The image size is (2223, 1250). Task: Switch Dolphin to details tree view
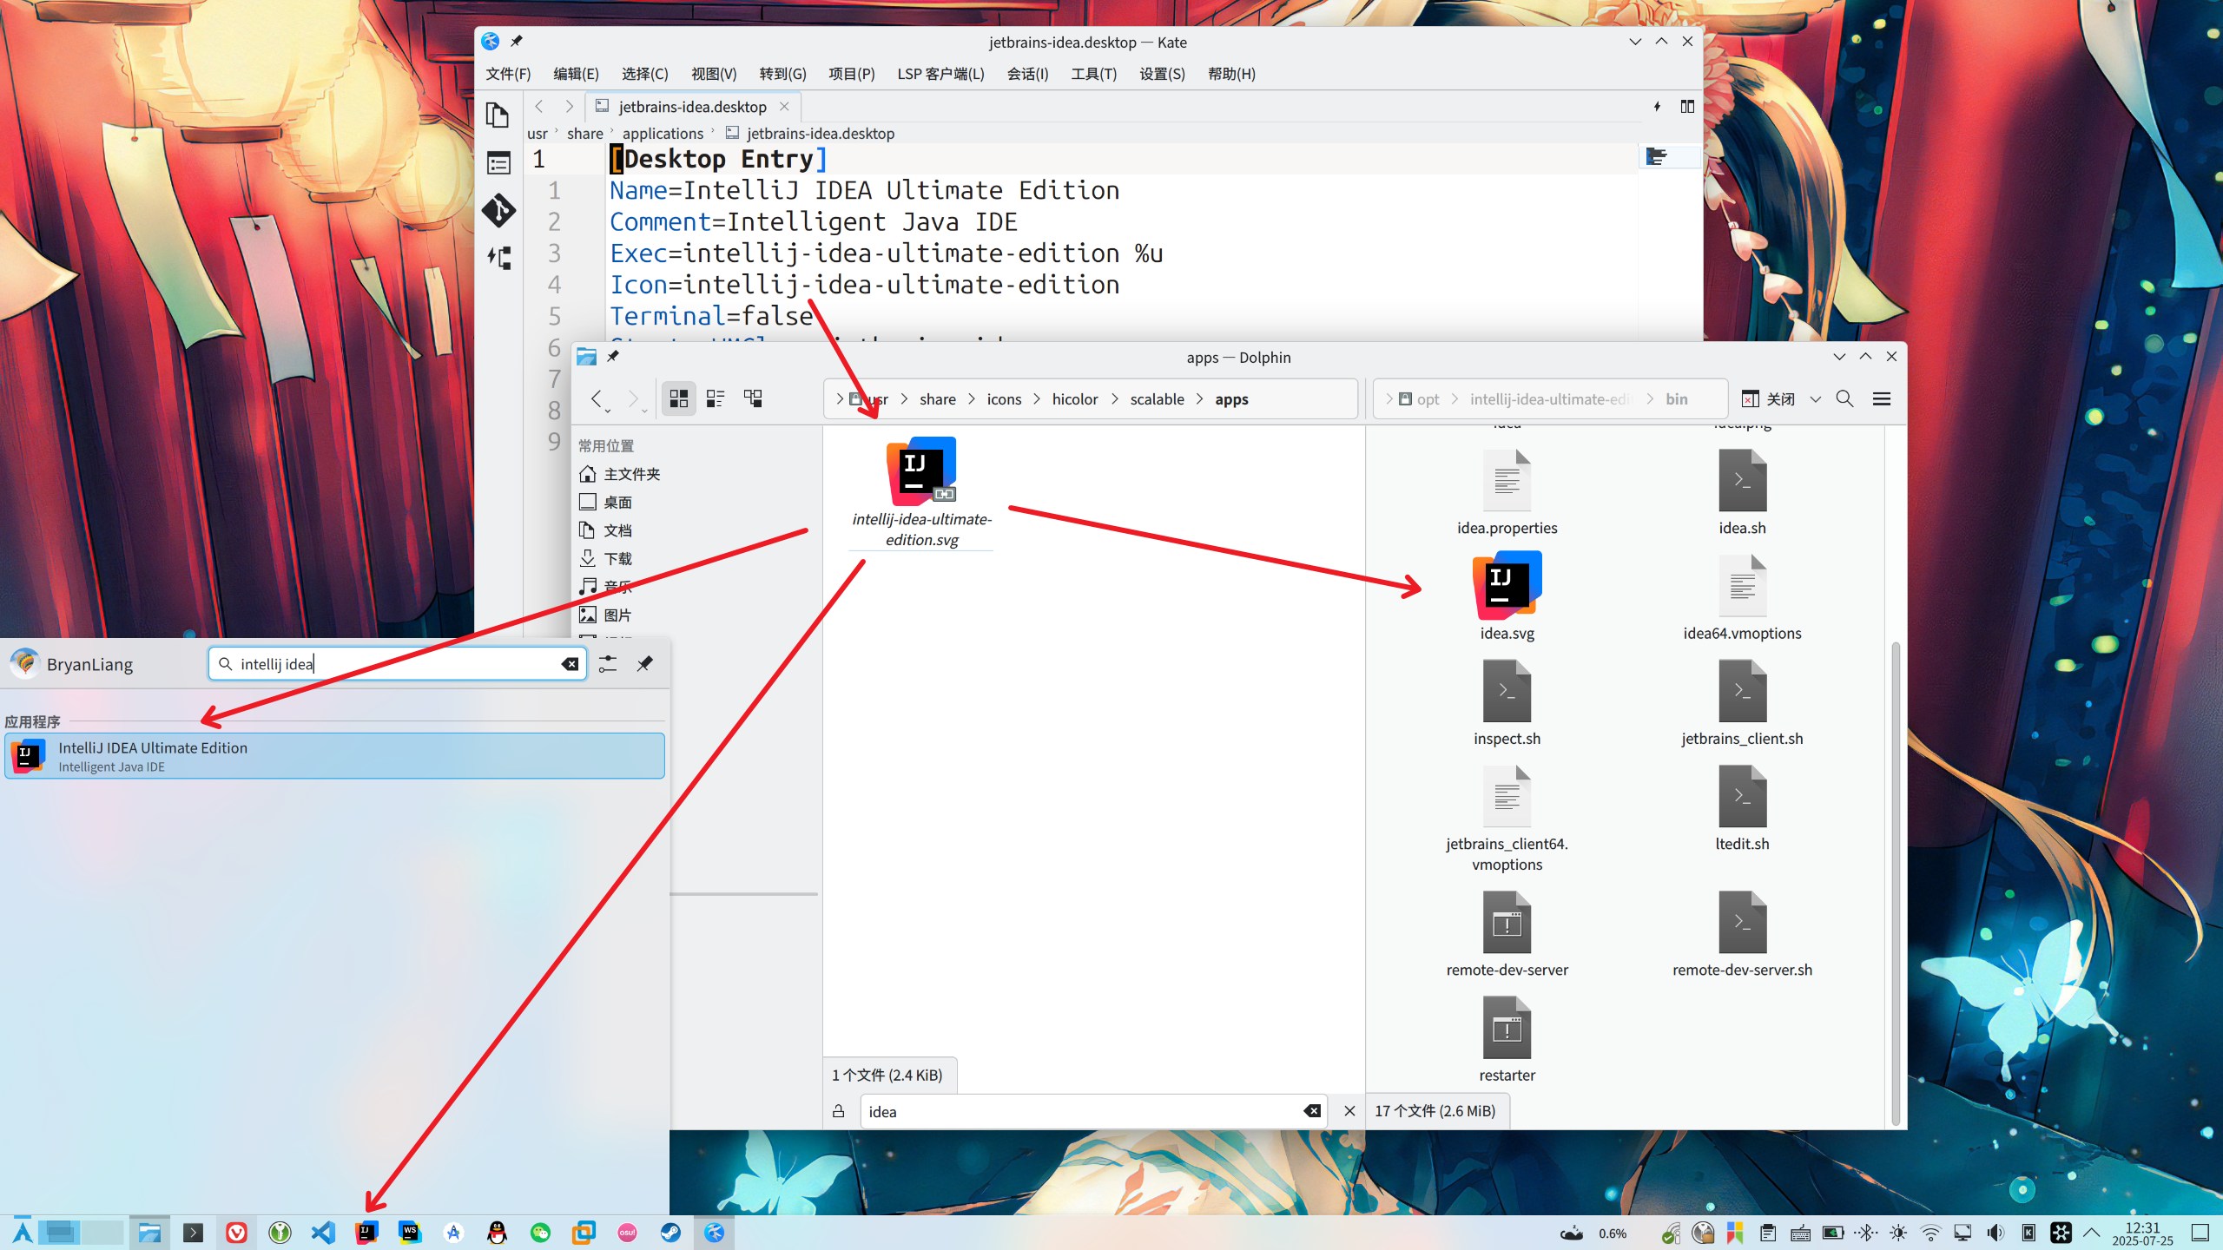[753, 398]
